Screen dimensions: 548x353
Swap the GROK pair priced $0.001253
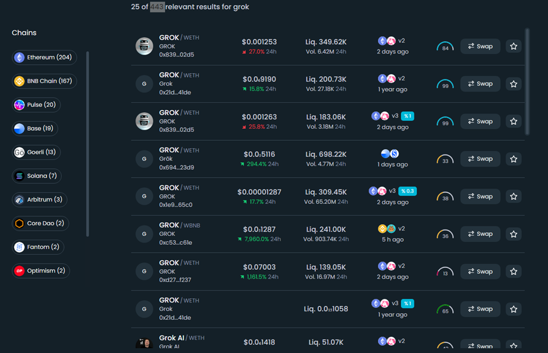pyautogui.click(x=480, y=46)
